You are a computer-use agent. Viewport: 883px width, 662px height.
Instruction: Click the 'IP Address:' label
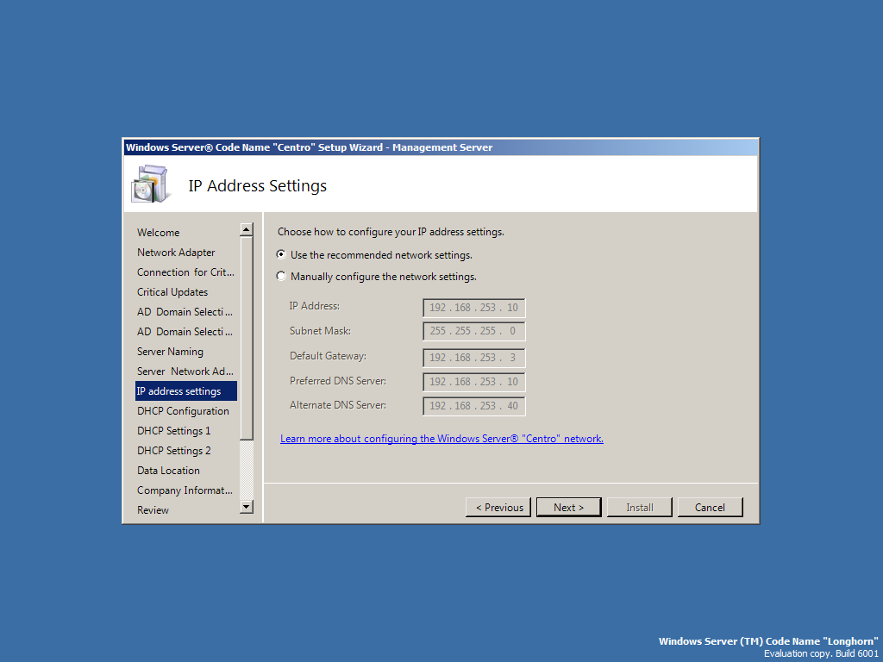point(314,306)
